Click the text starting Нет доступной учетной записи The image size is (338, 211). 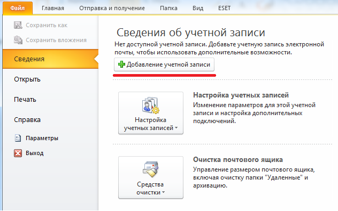point(219,48)
